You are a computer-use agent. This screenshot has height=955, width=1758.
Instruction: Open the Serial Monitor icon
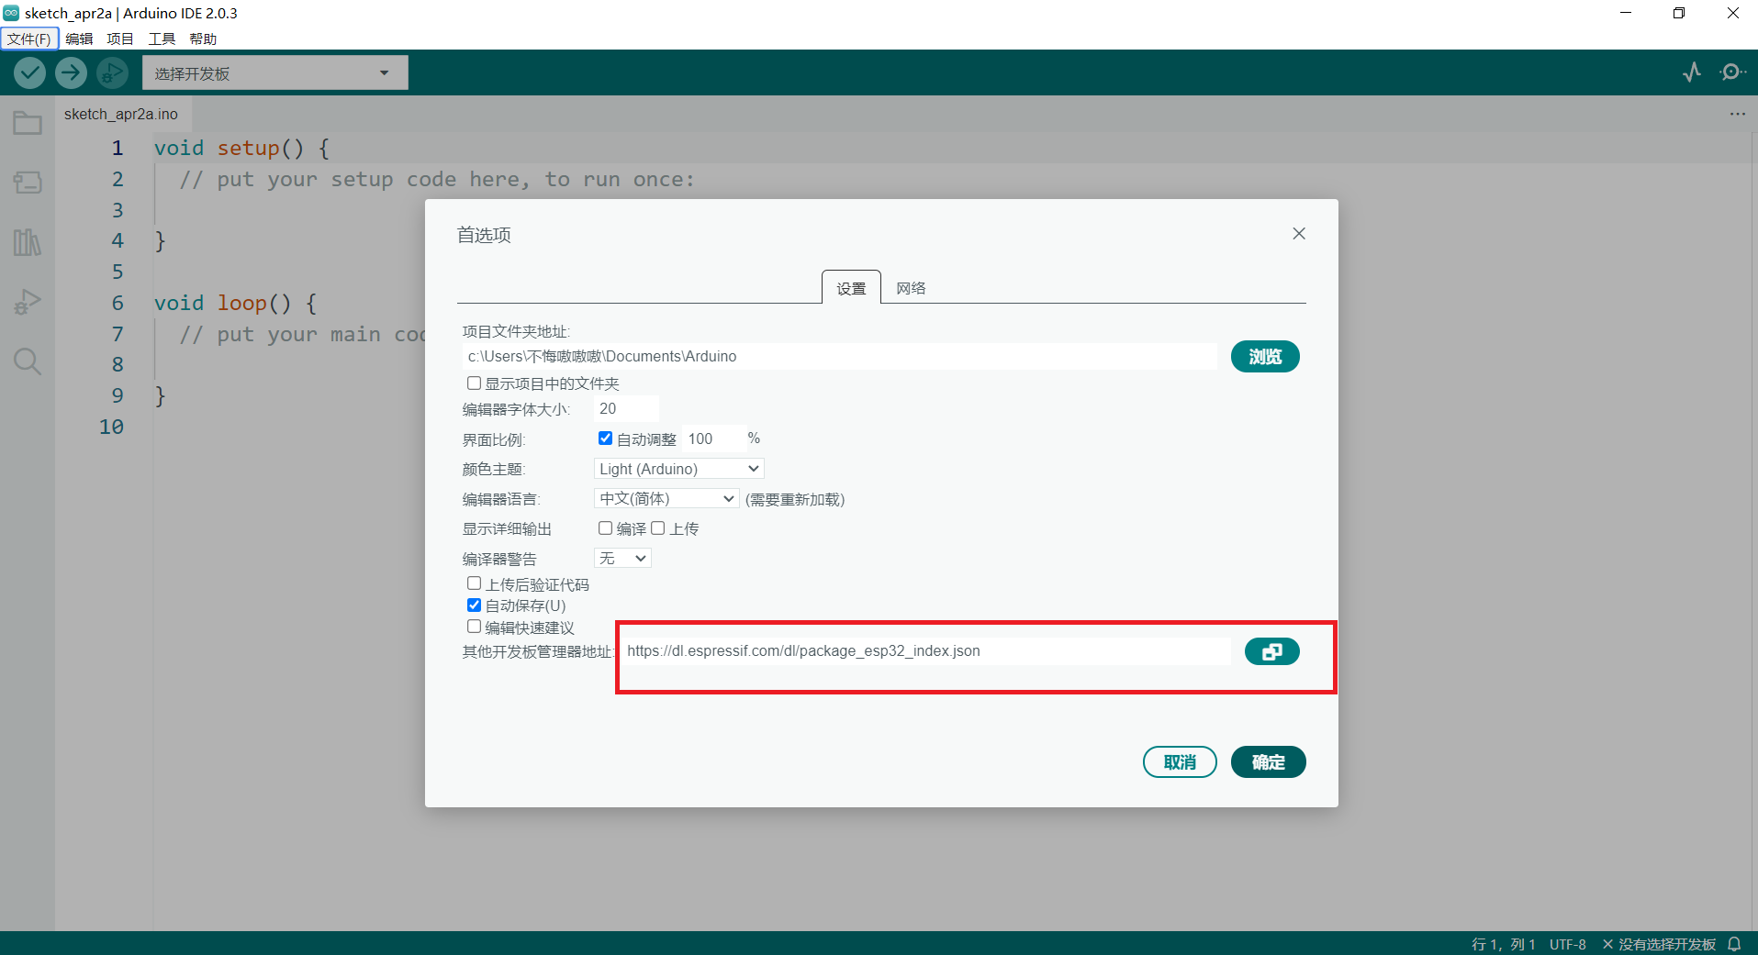1732,72
